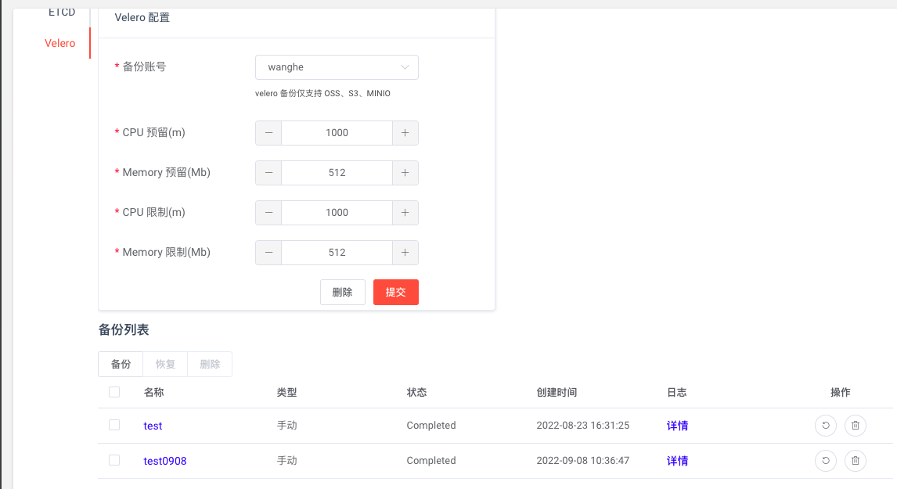The width and height of the screenshot is (897, 489).
Task: Open the 备份账号 dropdown showing wanghe
Action: coord(337,67)
